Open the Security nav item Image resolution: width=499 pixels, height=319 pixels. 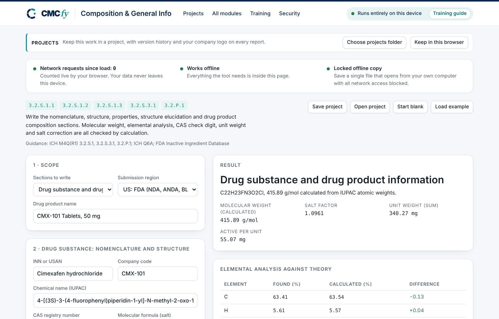pyautogui.click(x=289, y=13)
